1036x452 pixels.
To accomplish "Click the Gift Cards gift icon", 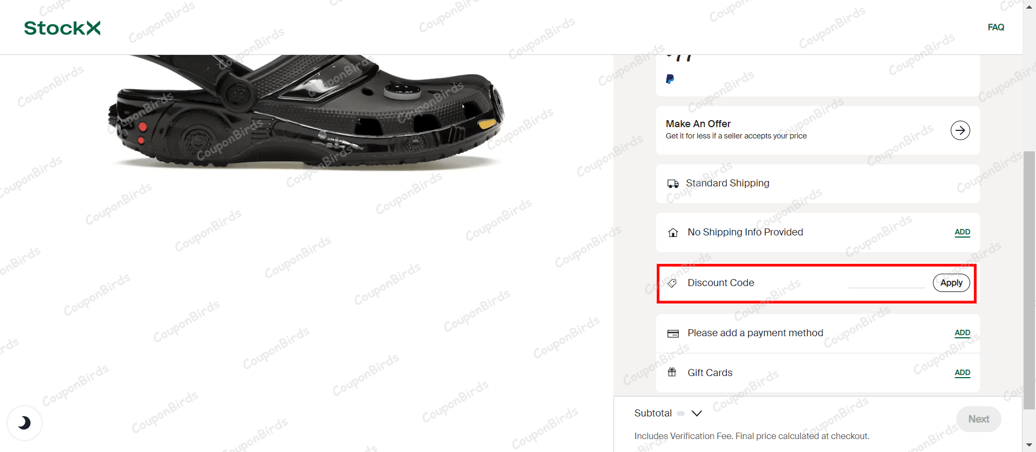I will click(672, 372).
